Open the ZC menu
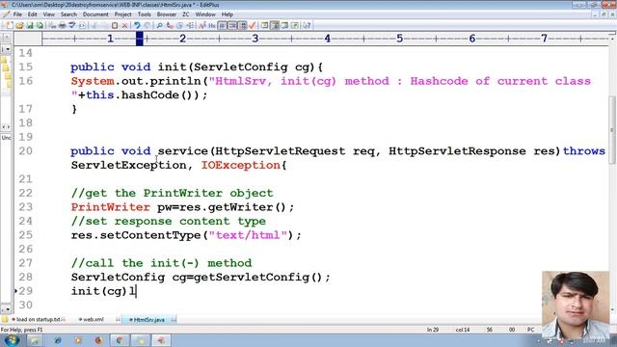Screen dimensions: 617x347 click(x=186, y=14)
